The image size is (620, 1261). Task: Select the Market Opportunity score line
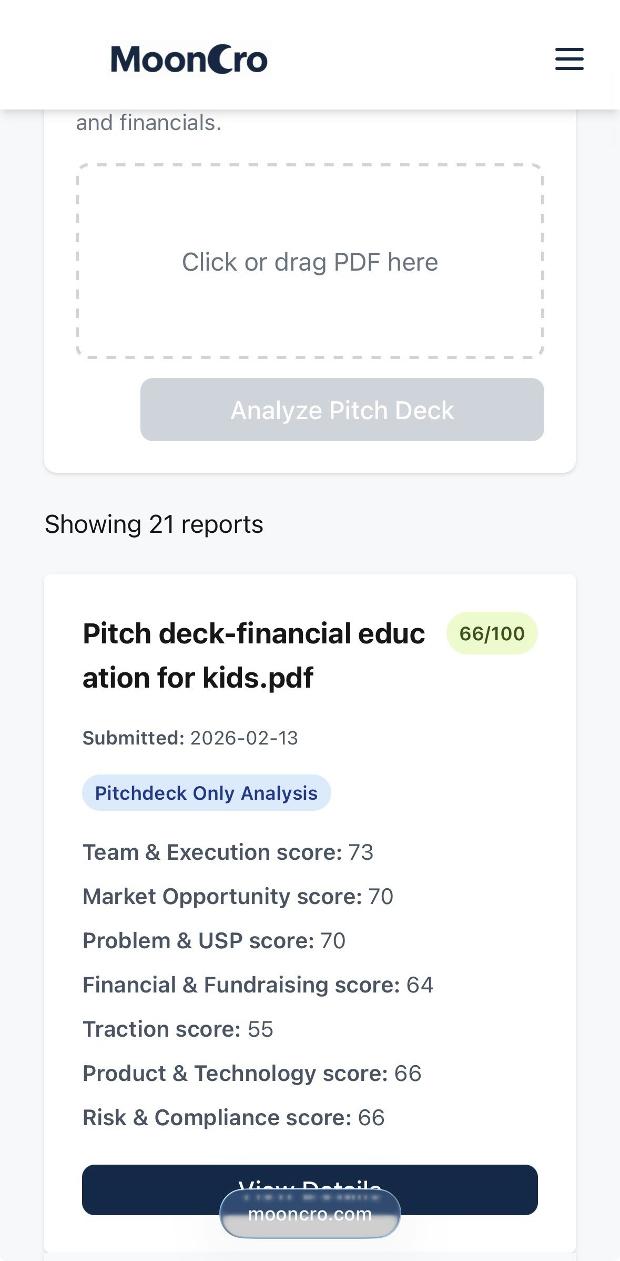pyautogui.click(x=238, y=896)
